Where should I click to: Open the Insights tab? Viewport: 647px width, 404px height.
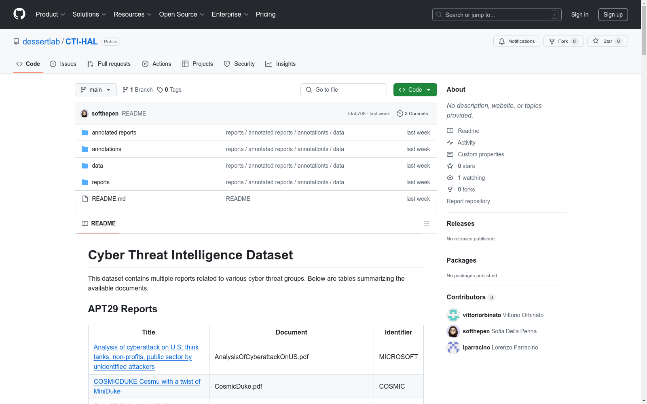tap(280, 64)
